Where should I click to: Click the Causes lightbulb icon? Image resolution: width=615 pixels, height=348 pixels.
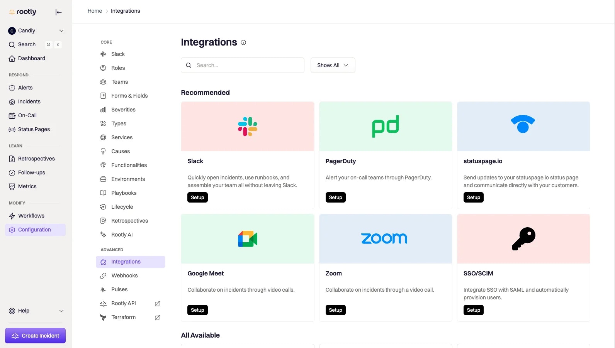(103, 152)
